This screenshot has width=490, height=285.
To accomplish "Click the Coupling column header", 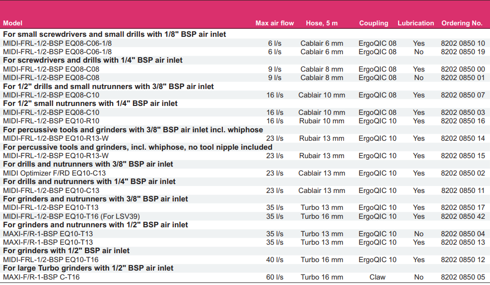I will [373, 23].
